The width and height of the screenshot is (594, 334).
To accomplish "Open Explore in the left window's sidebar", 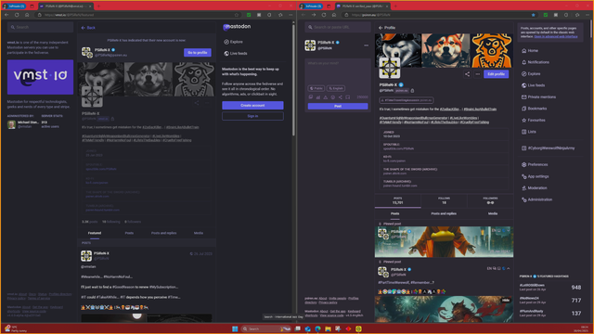I will [x=233, y=42].
